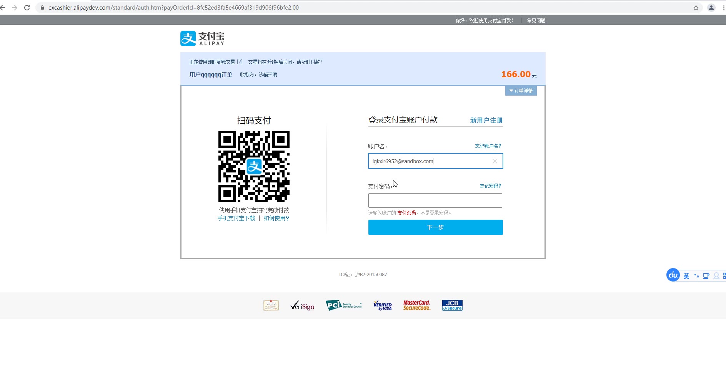Viewport: 726px width, 381px height.
Task: Click the MasterCard SecureCode badge
Action: pos(417,305)
